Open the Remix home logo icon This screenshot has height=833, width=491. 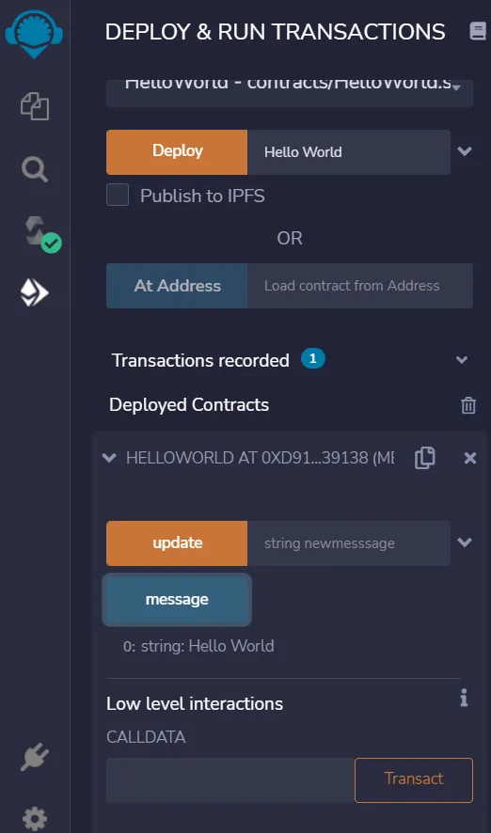point(35,33)
